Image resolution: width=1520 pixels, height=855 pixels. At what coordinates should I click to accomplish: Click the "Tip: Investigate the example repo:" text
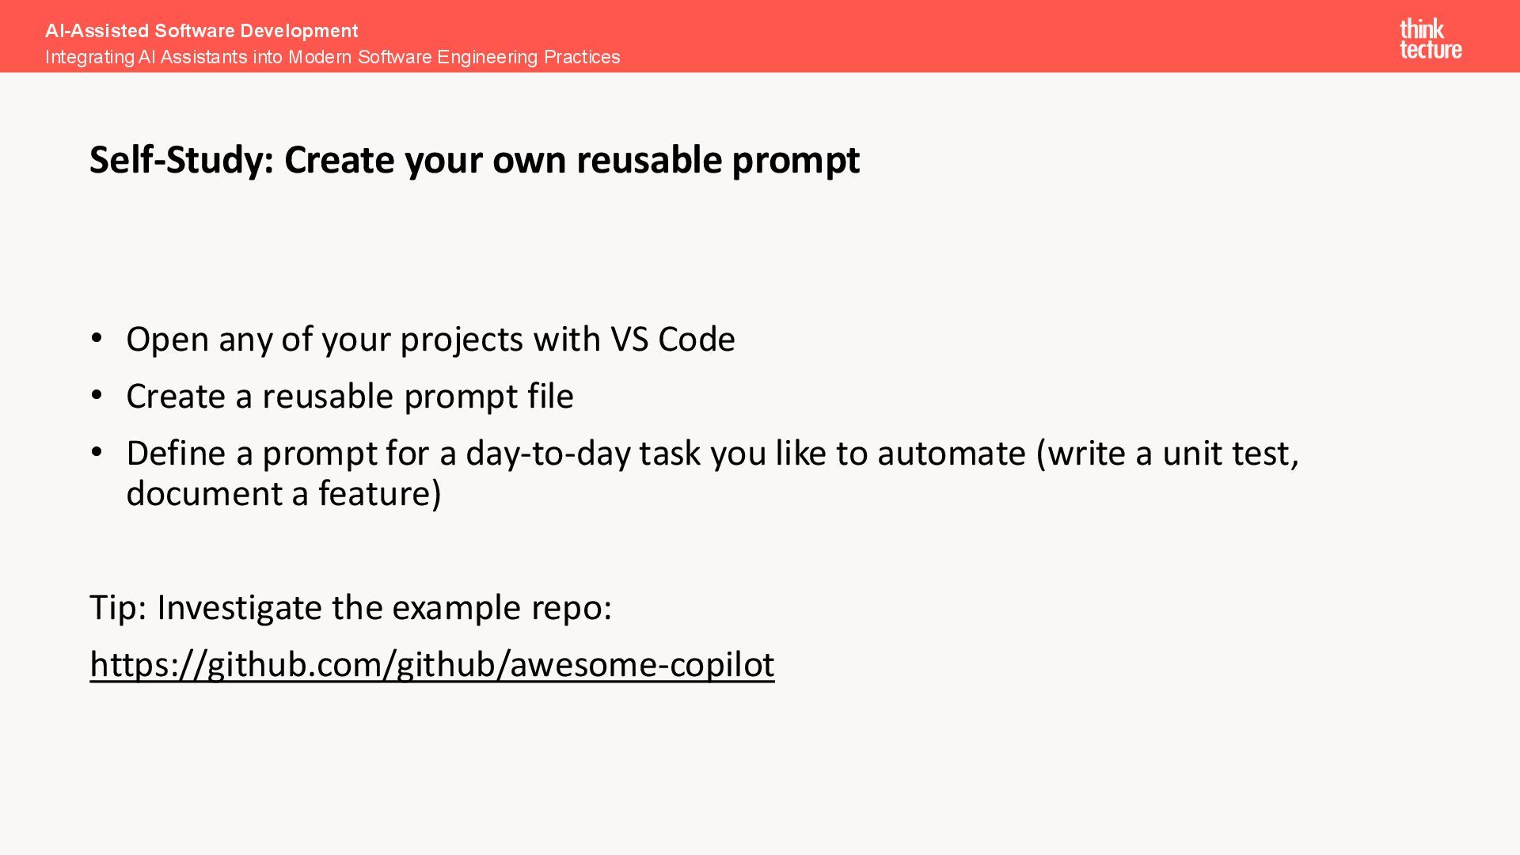[x=350, y=608]
